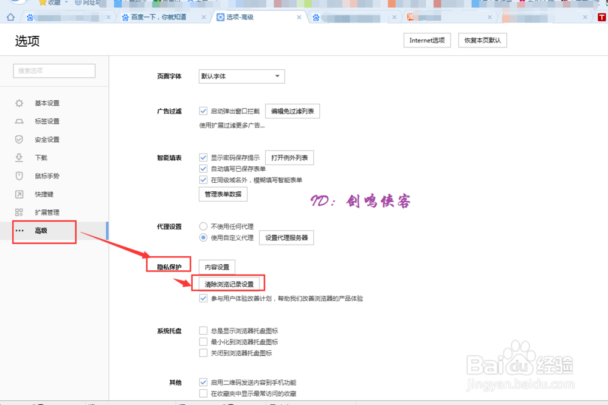Click the 搜索选项 search input field
The width and height of the screenshot is (608, 405).
pyautogui.click(x=54, y=70)
